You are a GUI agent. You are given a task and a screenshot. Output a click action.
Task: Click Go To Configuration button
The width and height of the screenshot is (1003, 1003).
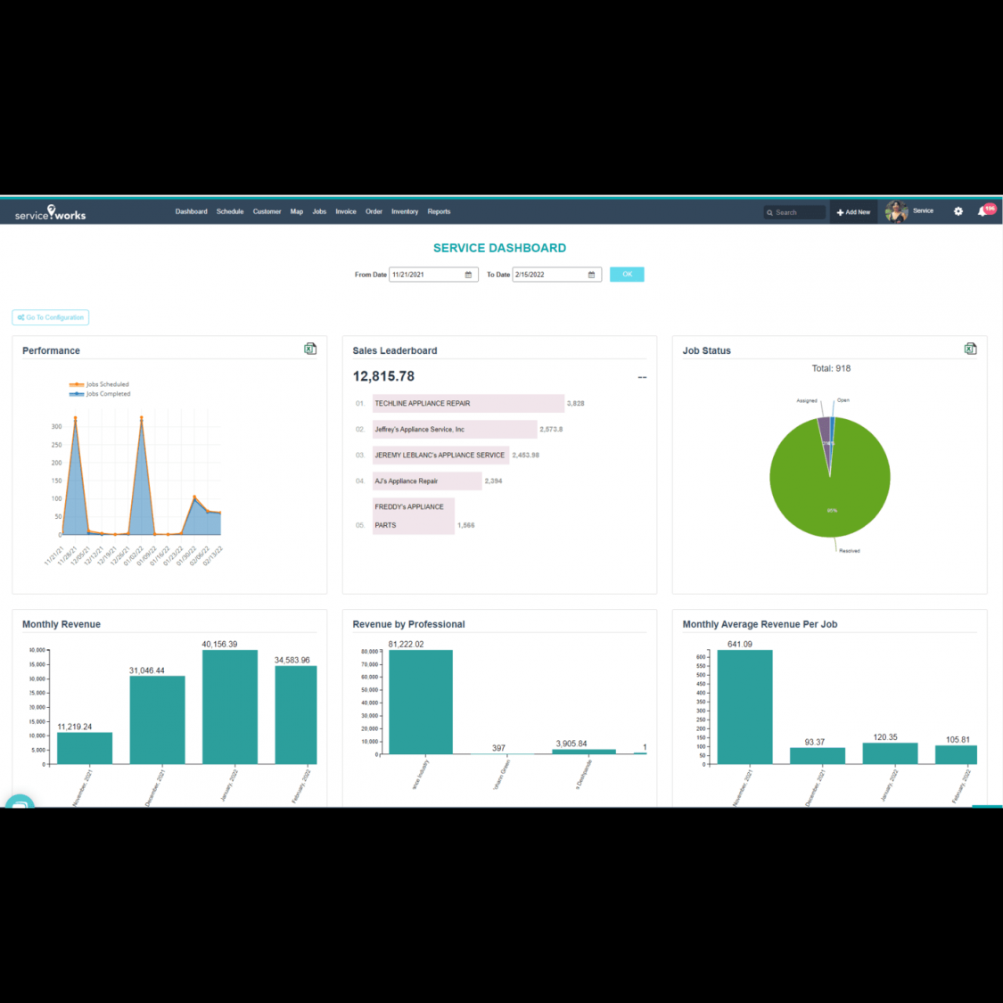tap(51, 317)
